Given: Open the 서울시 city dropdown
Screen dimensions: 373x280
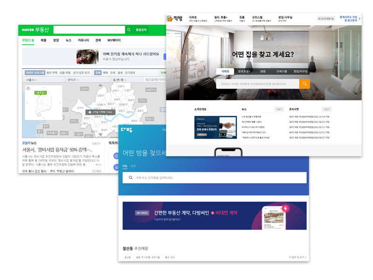Looking at the screenshot, I should tap(31, 80).
